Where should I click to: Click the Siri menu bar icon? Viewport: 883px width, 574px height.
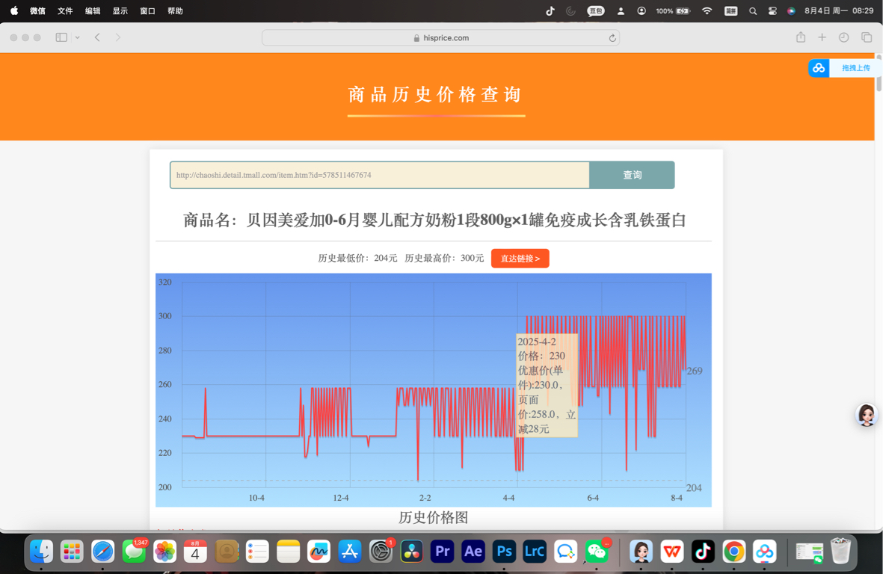(791, 10)
